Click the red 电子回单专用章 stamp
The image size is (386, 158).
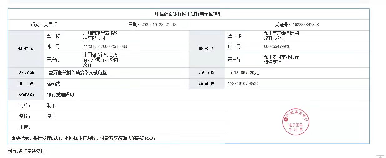296,122
